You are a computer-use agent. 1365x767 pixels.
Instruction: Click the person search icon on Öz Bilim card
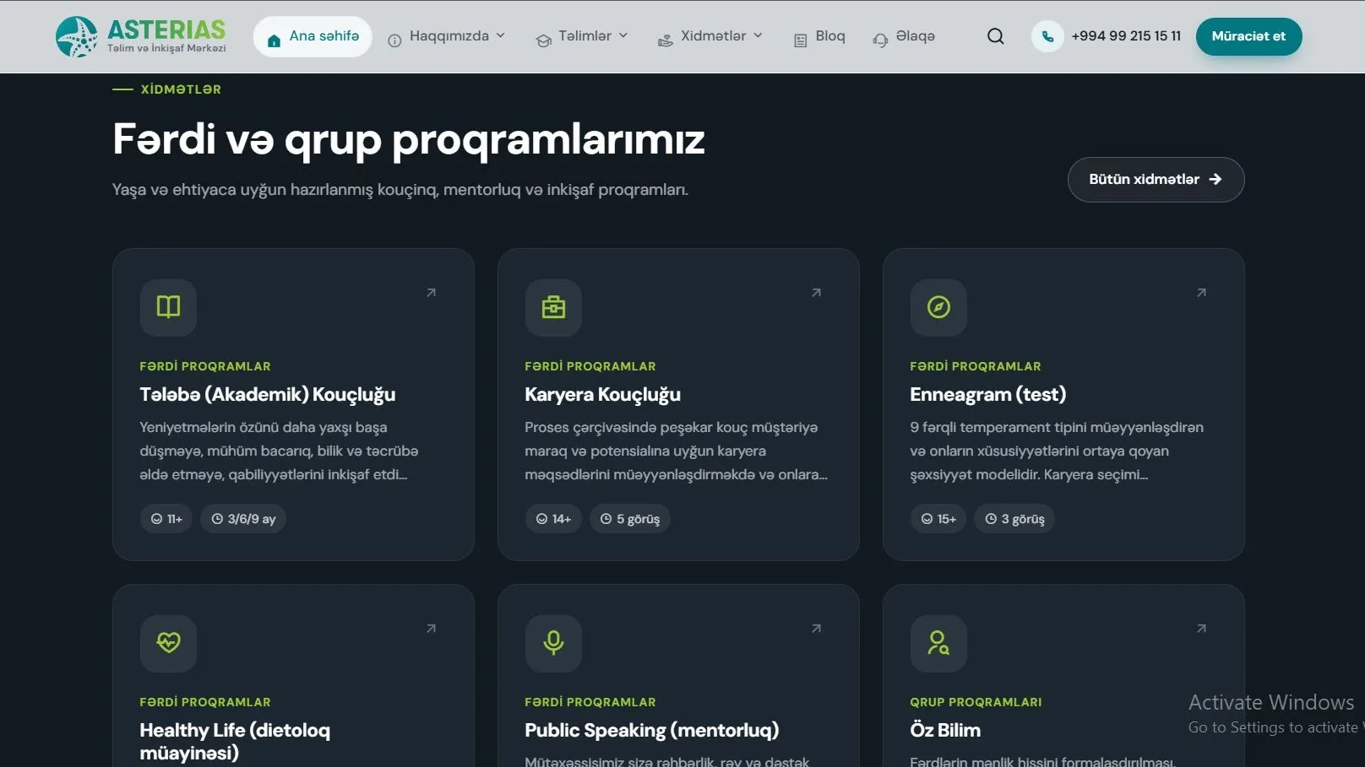(938, 643)
